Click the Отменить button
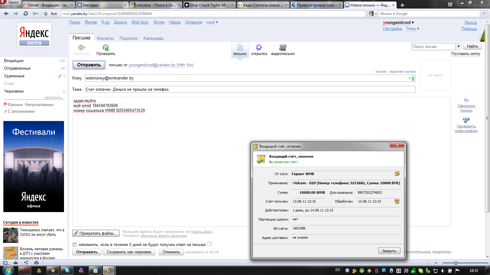 tap(171, 252)
